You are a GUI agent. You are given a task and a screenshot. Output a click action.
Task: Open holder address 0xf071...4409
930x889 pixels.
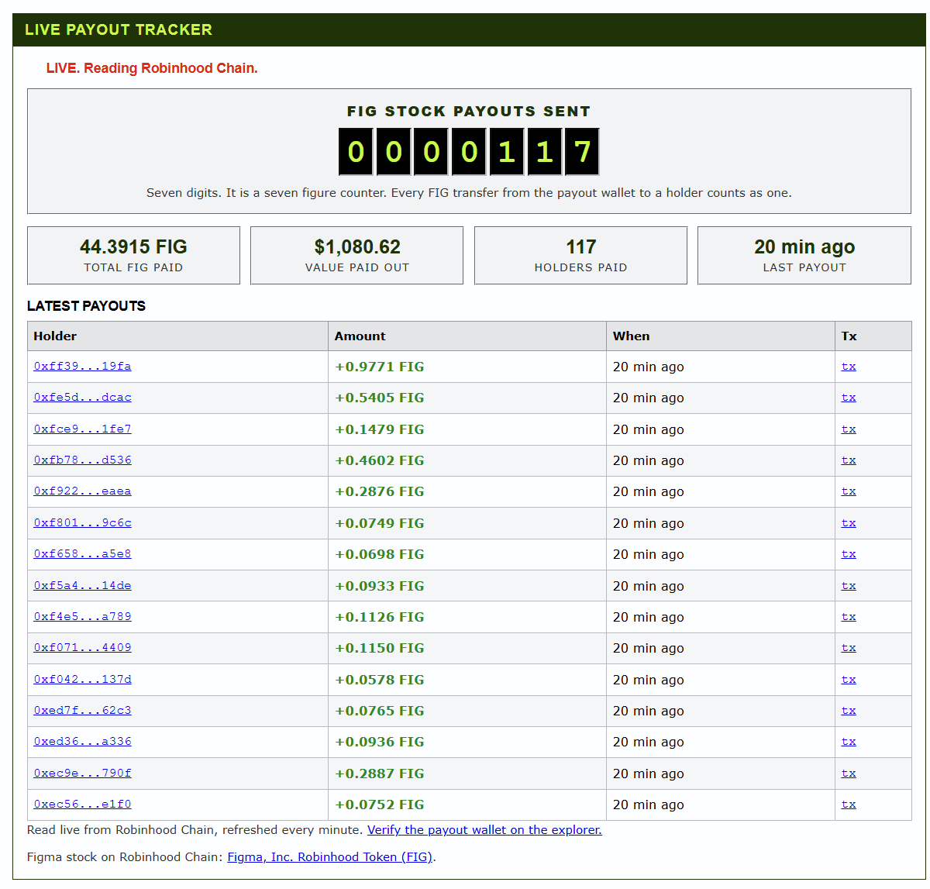(82, 647)
